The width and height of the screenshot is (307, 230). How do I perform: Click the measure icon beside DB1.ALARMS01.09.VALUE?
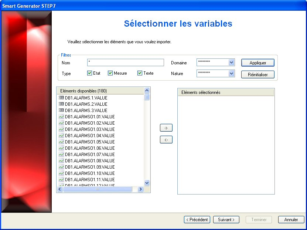pos(61,167)
